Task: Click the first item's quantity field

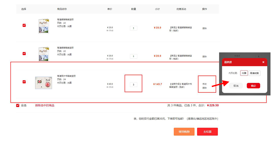Action: click(x=134, y=28)
